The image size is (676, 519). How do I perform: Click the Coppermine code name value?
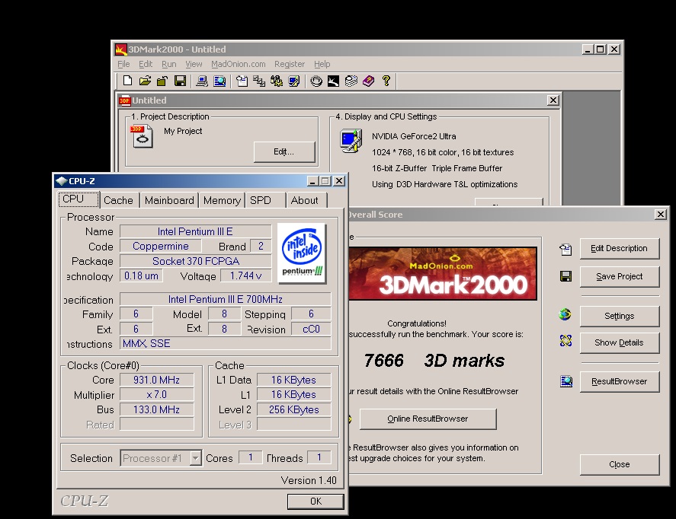[160, 246]
